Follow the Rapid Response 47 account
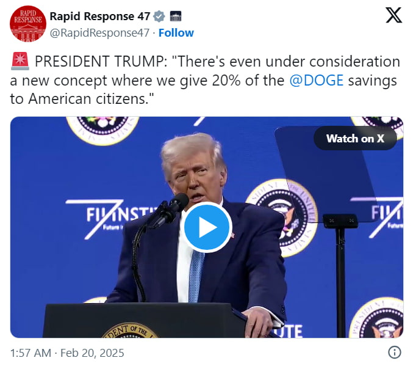Viewport: 413px width, 366px height. pos(176,33)
